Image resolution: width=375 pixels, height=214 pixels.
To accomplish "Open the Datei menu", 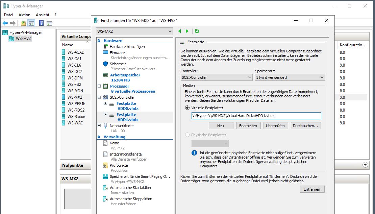I will 8,15.
